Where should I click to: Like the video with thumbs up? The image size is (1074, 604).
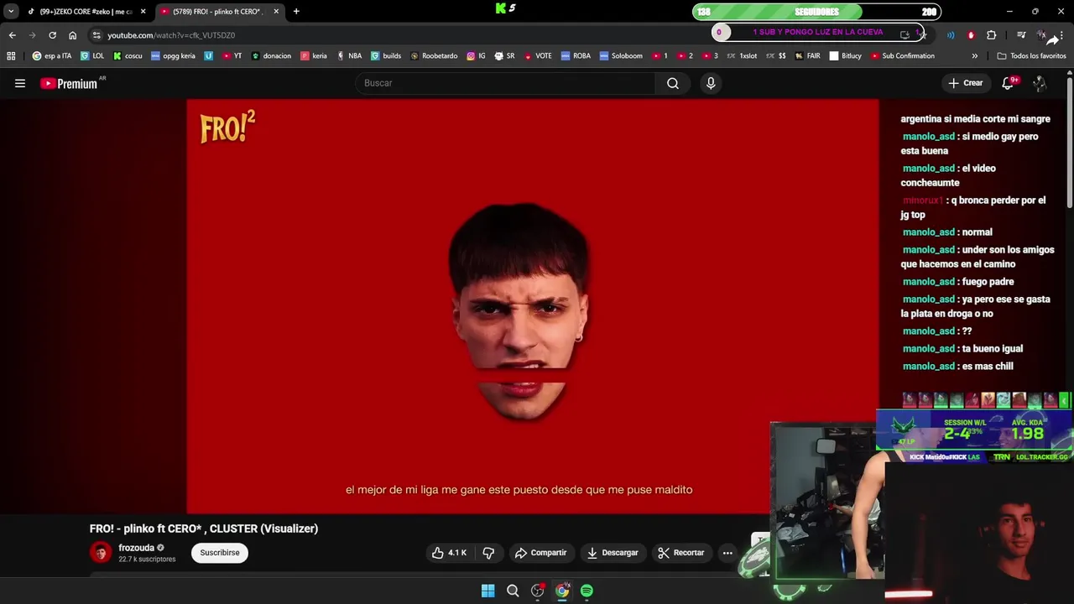tap(449, 553)
